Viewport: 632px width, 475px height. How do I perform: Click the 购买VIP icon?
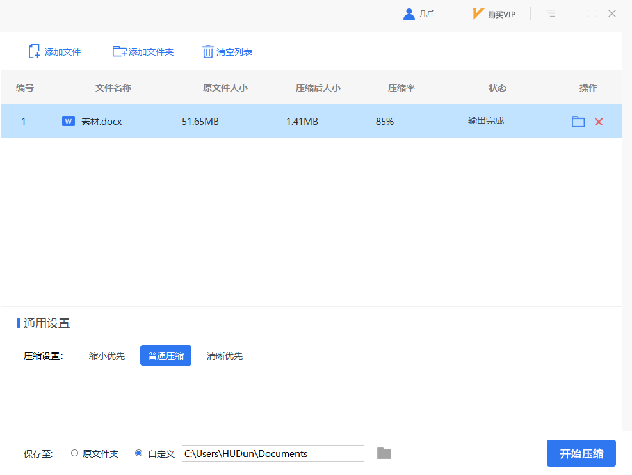point(477,14)
